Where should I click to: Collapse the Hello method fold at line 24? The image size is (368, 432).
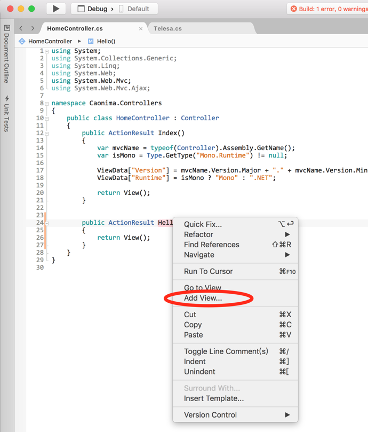click(47, 223)
